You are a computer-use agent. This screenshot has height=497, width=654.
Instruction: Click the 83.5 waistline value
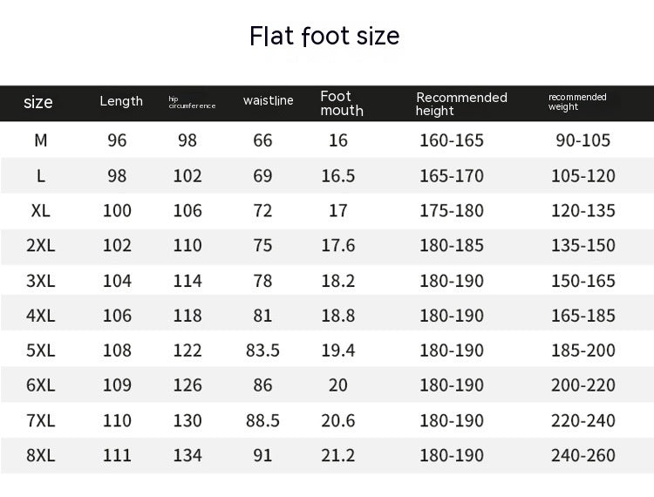coord(262,351)
